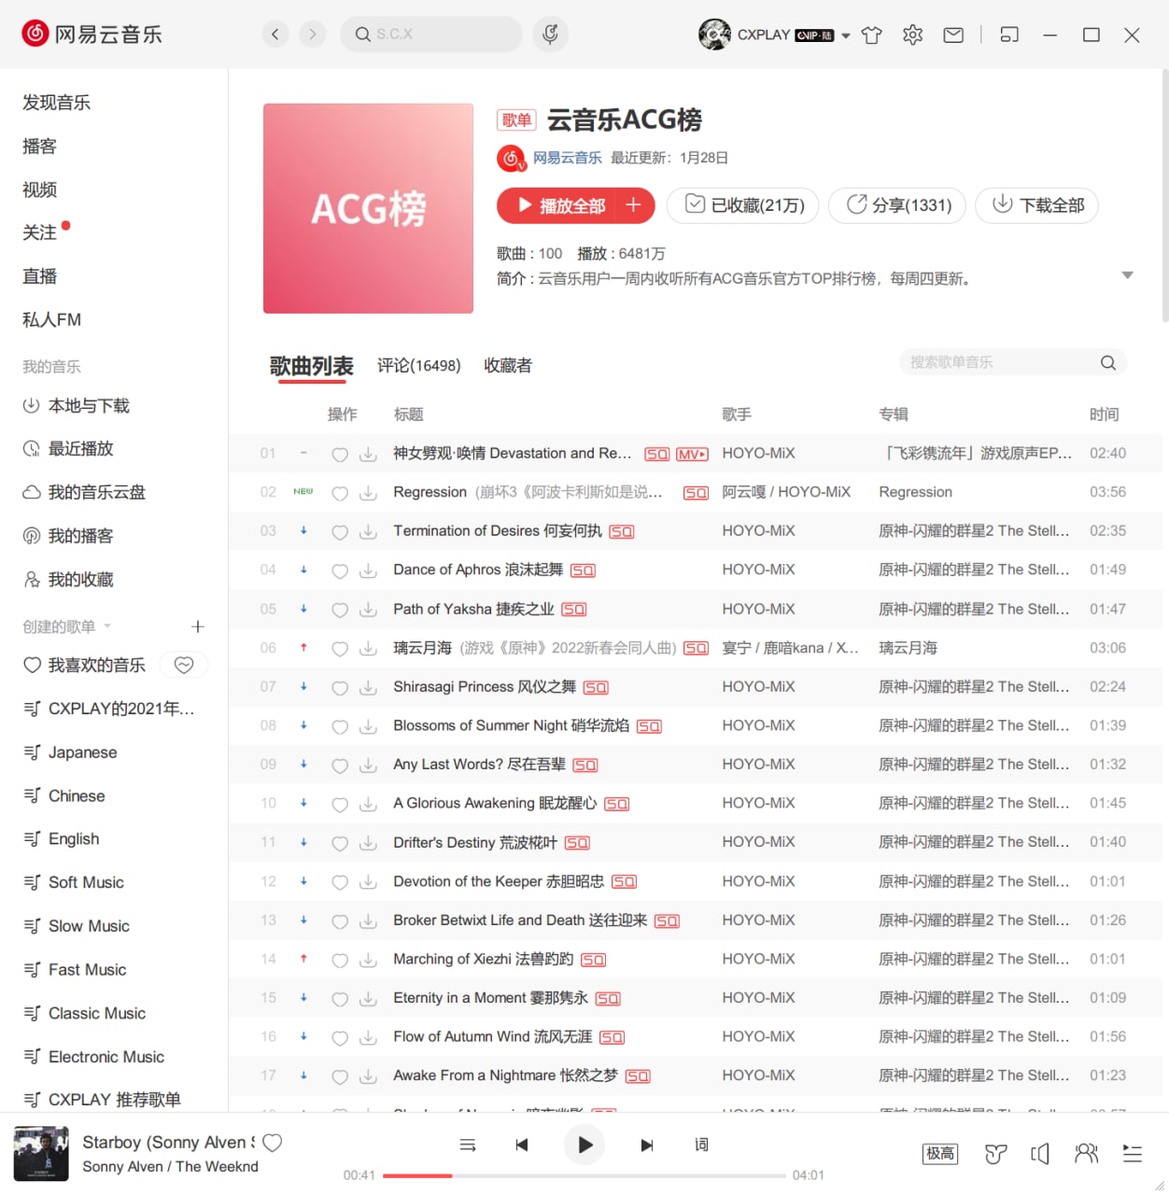The width and height of the screenshot is (1169, 1195).
Task: Toggle heart on currently playing Starboy
Action: click(273, 1143)
